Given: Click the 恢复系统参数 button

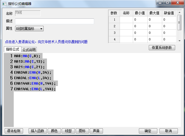Looking at the screenshot, I should point(162,48).
